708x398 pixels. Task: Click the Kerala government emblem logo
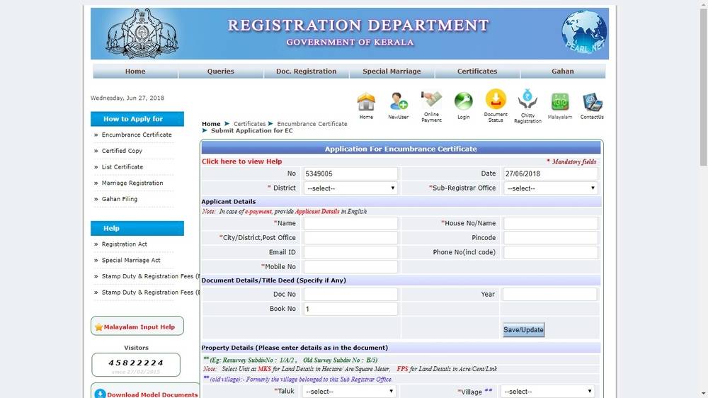[142, 34]
